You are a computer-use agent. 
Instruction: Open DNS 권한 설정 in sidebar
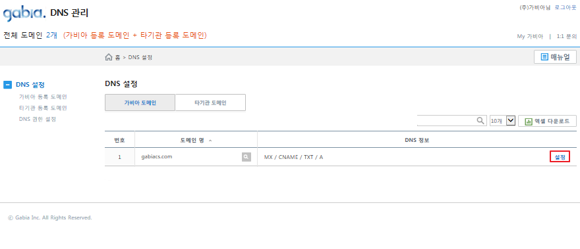click(38, 119)
